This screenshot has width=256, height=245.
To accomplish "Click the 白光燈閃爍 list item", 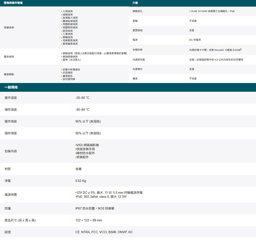I will pyautogui.click(x=69, y=79).
